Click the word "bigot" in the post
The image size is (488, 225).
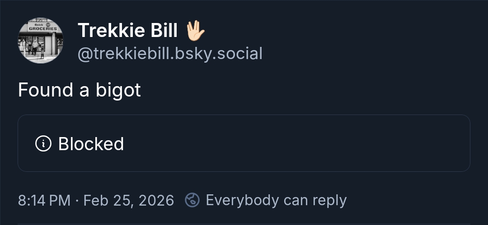118,90
